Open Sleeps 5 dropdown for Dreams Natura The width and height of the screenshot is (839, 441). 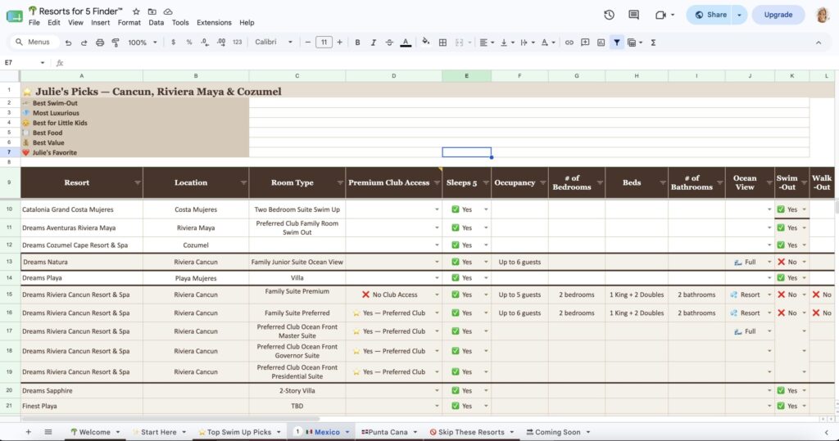click(x=486, y=262)
